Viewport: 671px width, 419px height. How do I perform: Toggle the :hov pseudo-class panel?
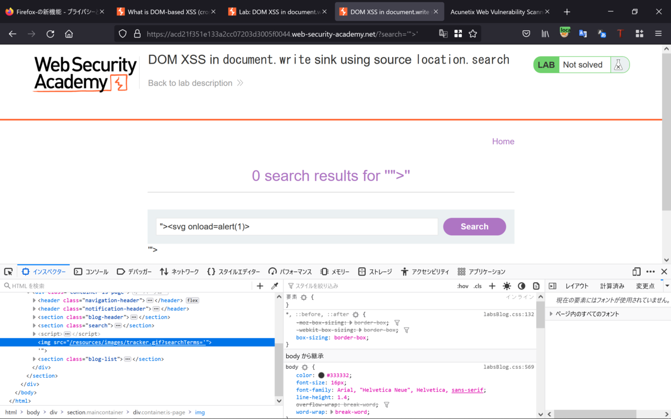tap(463, 286)
